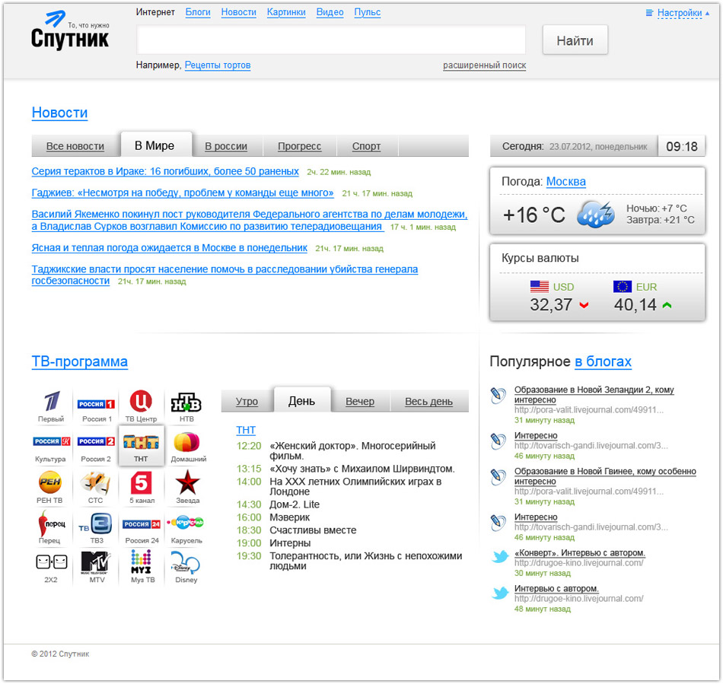Select the Утро TV schedule tab
Viewport: 723px width, 684px height.
tap(247, 402)
